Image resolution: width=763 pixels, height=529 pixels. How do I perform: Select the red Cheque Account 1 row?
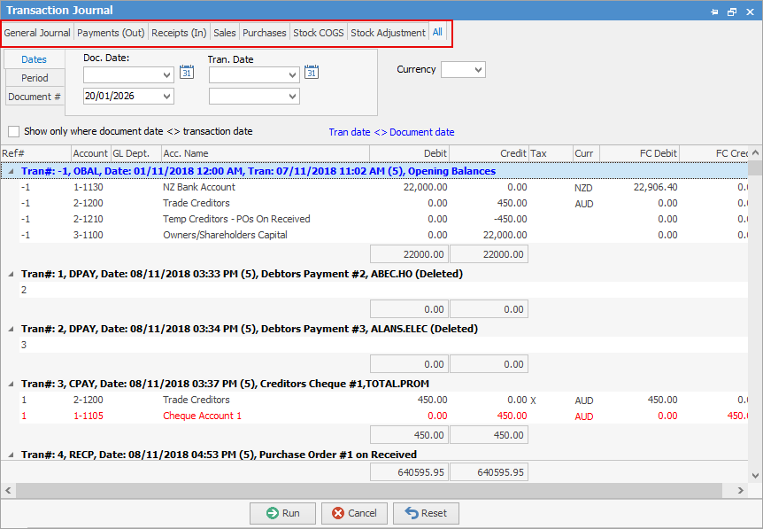383,416
